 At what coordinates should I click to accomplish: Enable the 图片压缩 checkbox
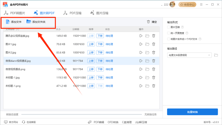pyautogui.click(x=169, y=27)
